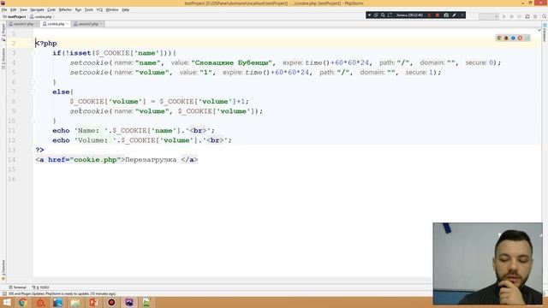
Task: Click the IDE and Plugin Updates status message
Action: coord(62,293)
